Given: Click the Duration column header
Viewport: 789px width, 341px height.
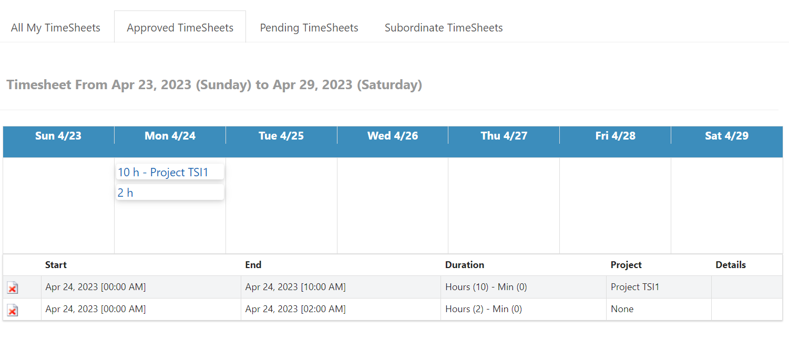Looking at the screenshot, I should coord(465,265).
